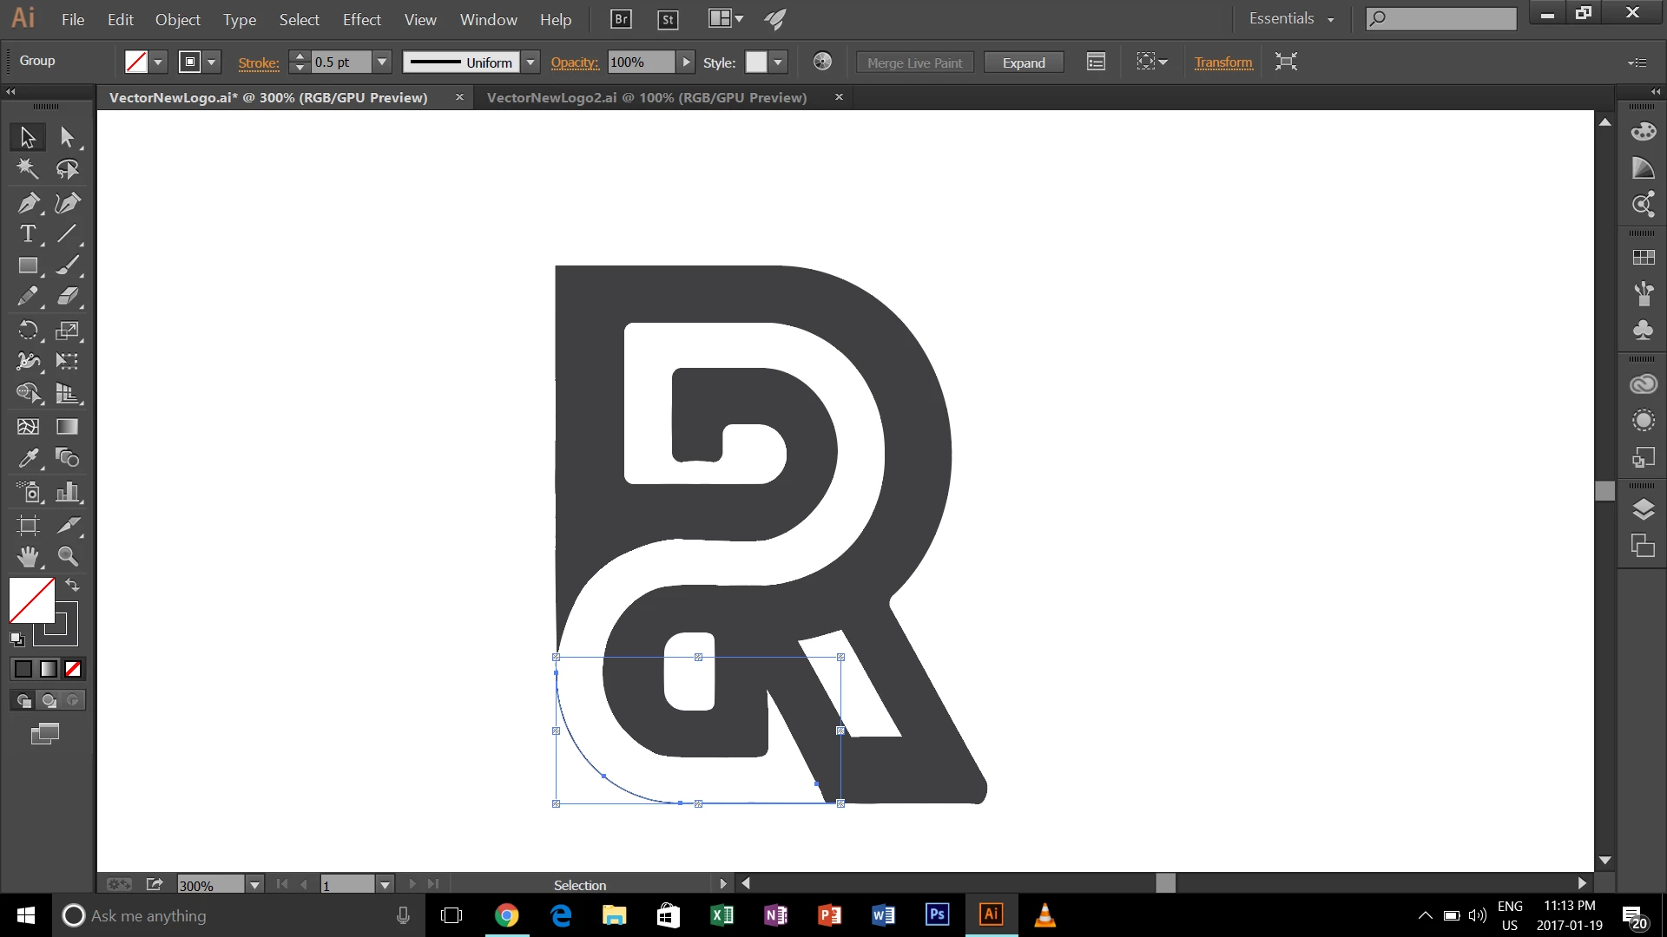Open the Effect menu

[x=361, y=19]
